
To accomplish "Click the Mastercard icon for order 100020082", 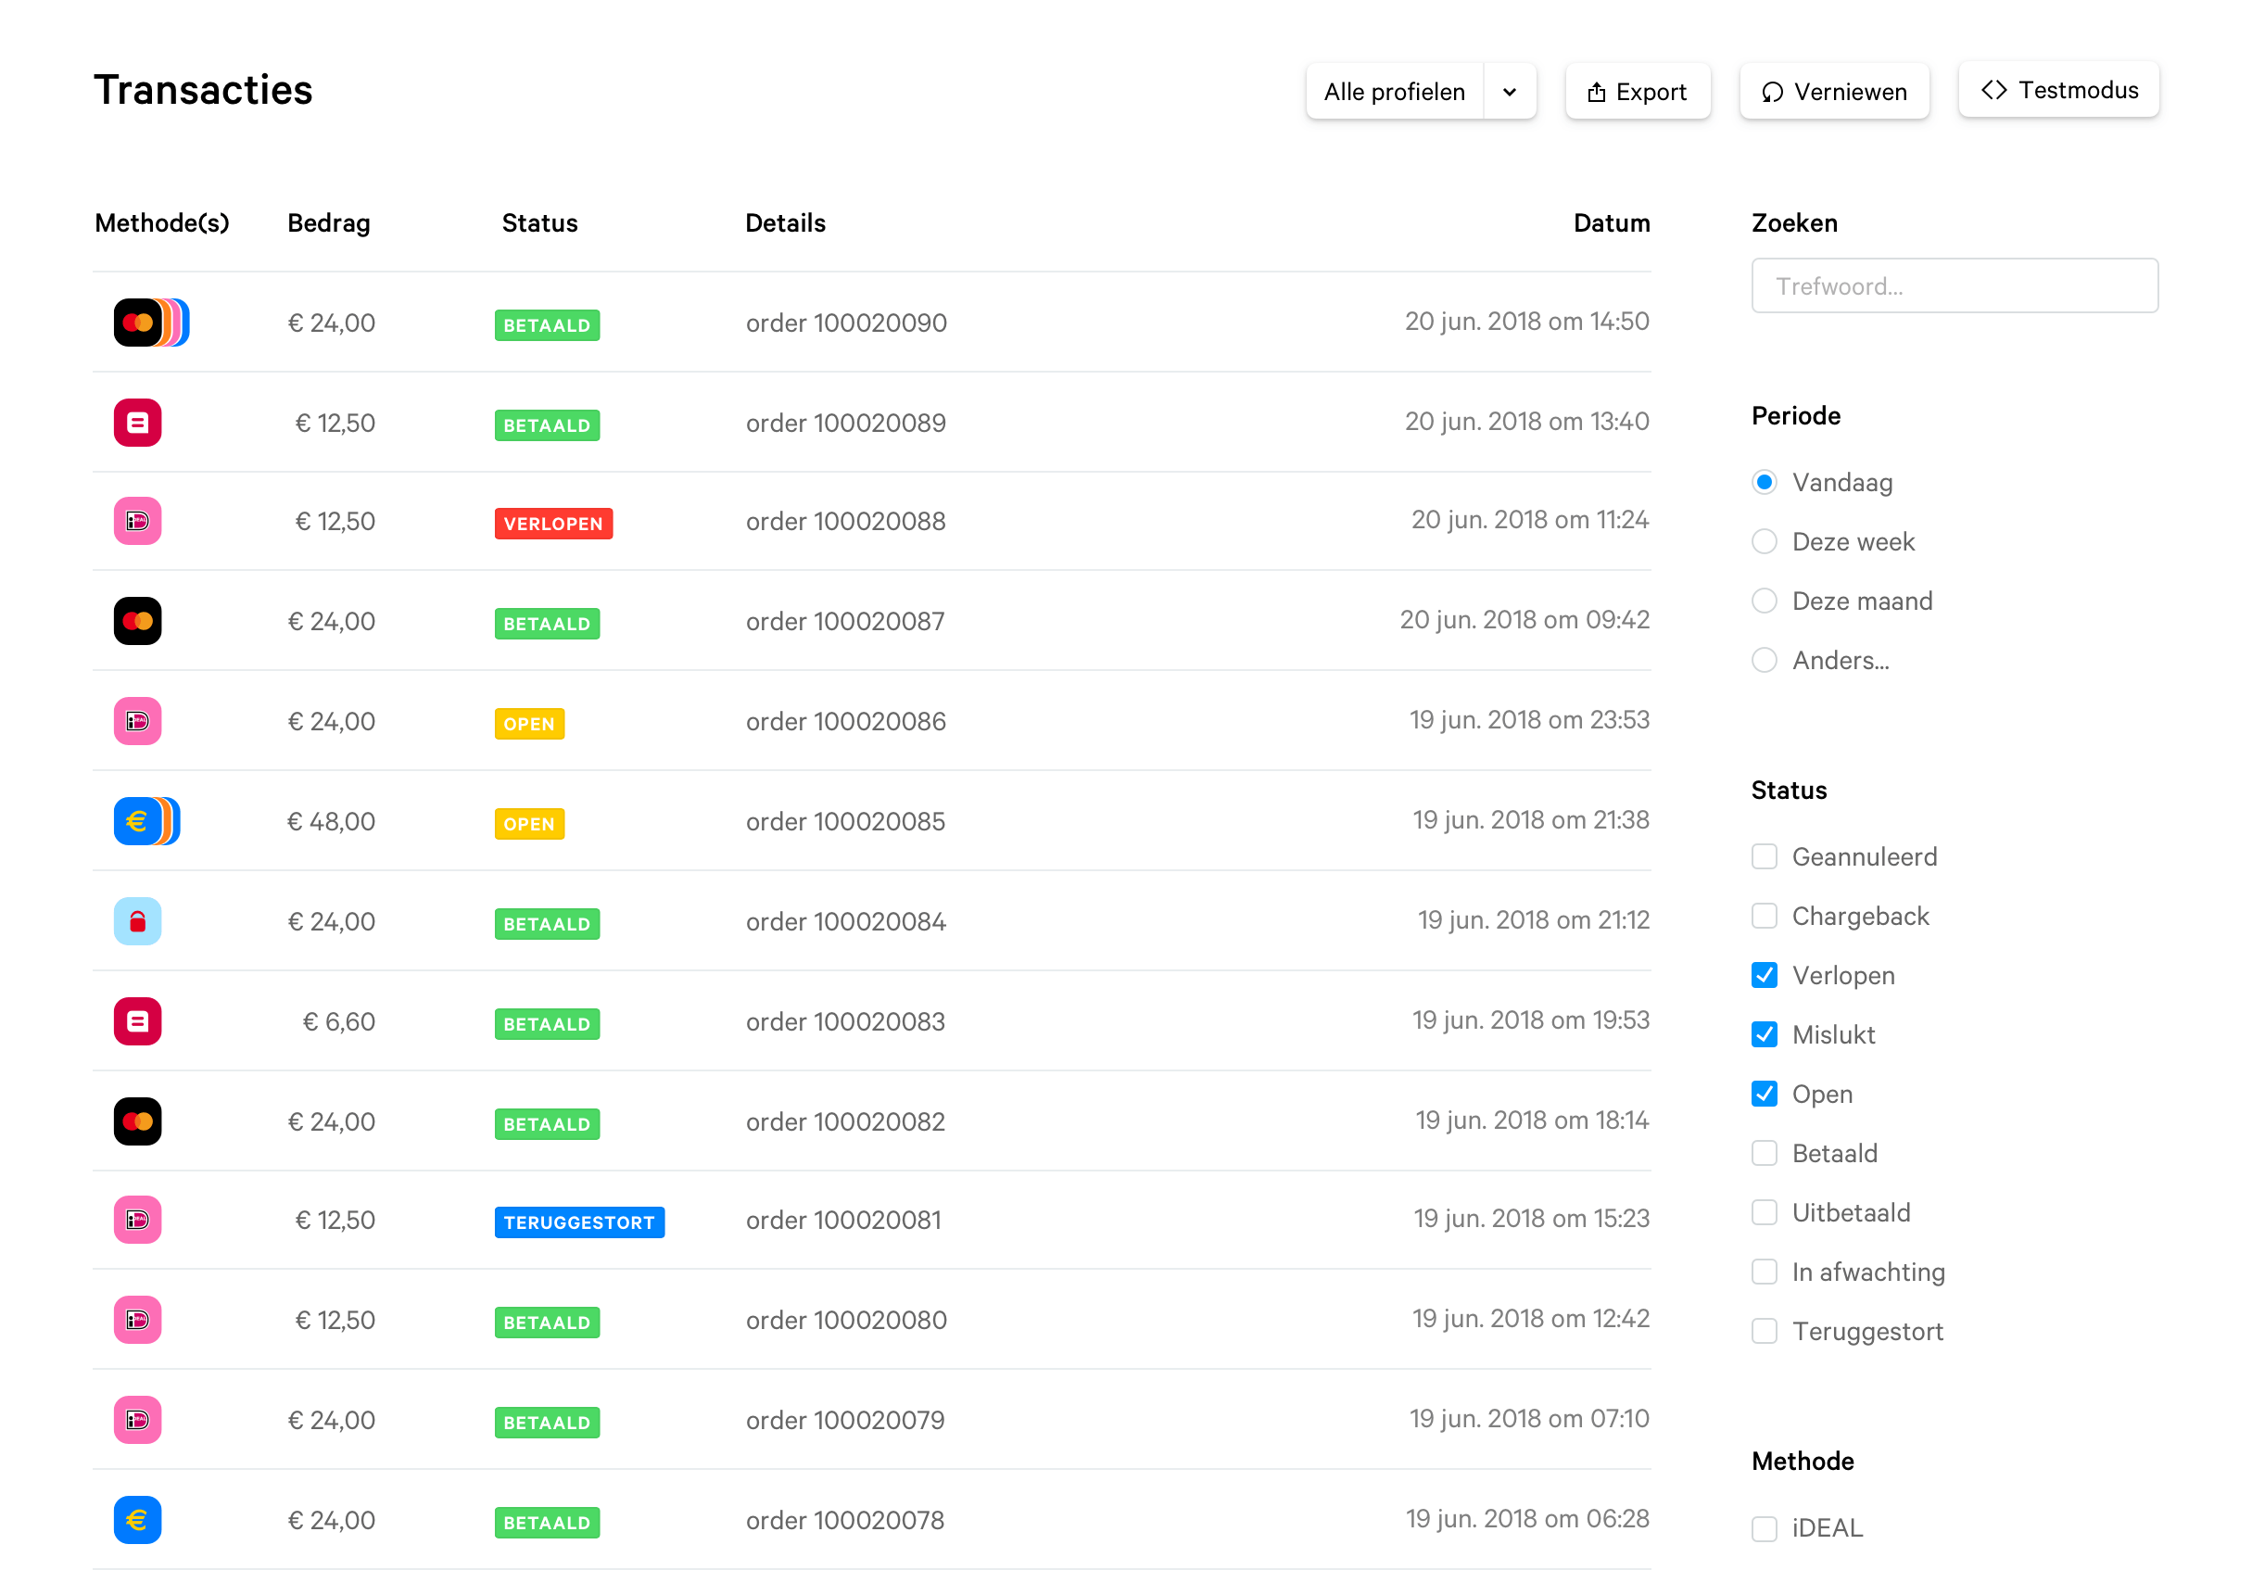I will [x=137, y=1121].
